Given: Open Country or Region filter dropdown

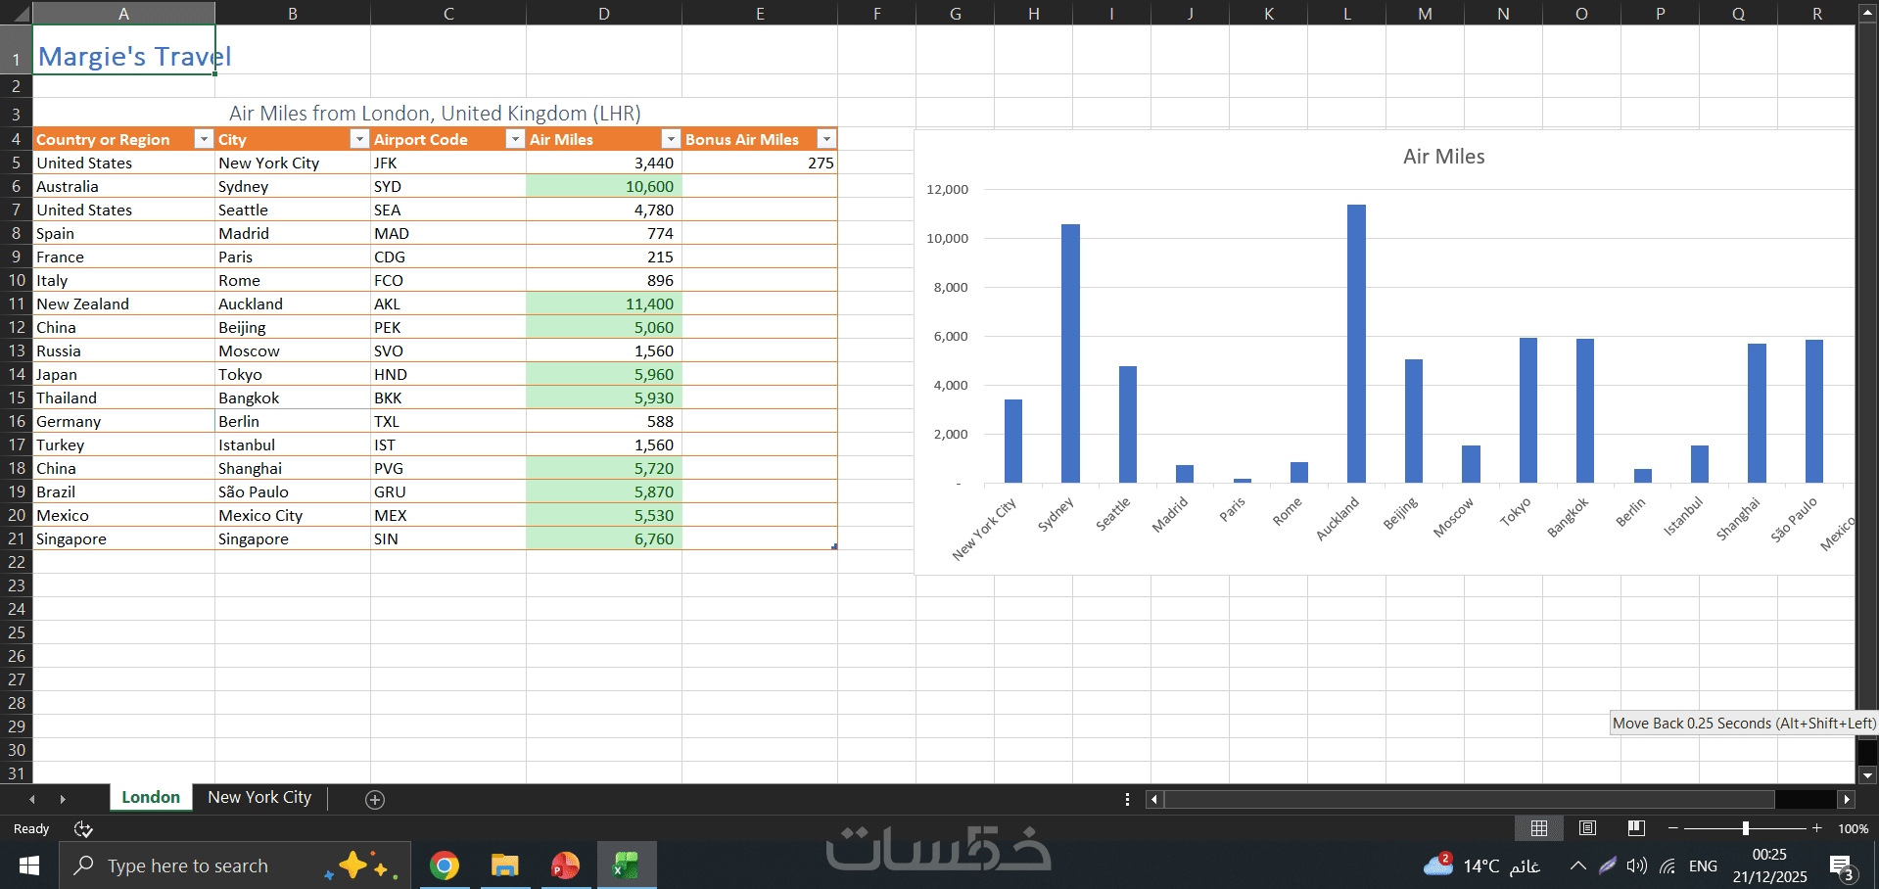Looking at the screenshot, I should tap(203, 139).
